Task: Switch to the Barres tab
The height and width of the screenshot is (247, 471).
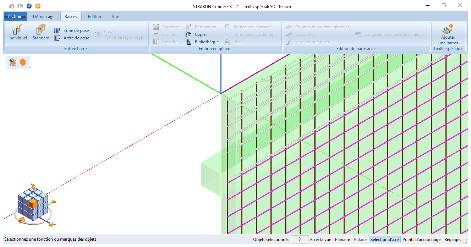Action: click(71, 17)
